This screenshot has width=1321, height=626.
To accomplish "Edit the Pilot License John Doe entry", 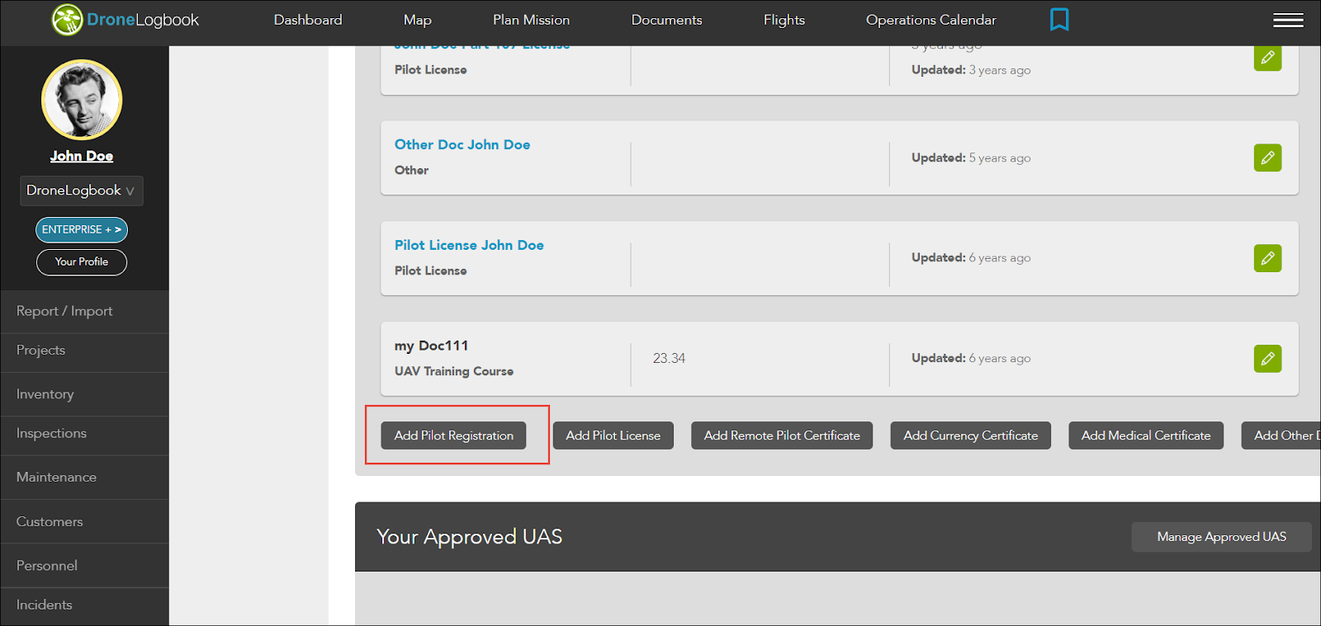I will point(1267,258).
